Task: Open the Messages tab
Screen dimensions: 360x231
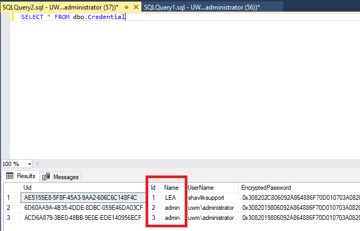Action: click(60, 177)
